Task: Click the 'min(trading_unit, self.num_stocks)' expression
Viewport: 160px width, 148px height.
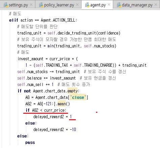Action: pos(82,46)
